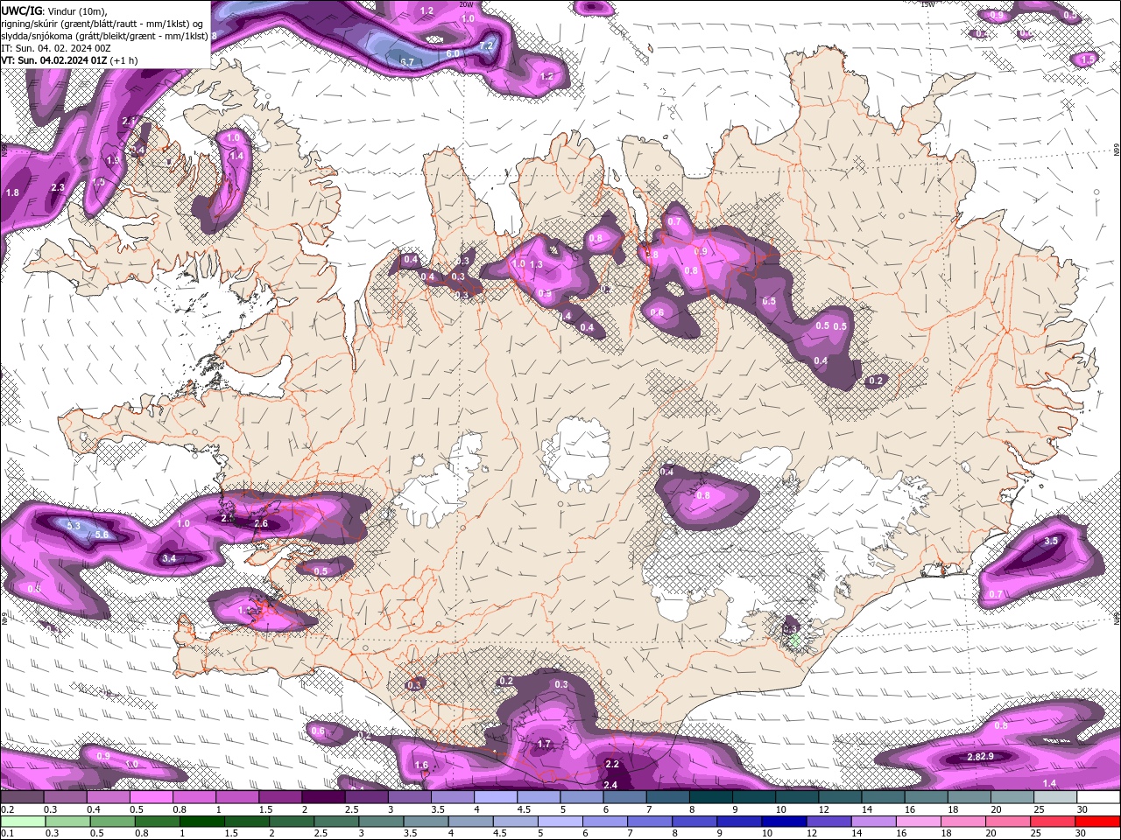Image resolution: width=1121 pixels, height=840 pixels.
Task: Click the '6.0' precipitation value on the map
Action: [453, 53]
